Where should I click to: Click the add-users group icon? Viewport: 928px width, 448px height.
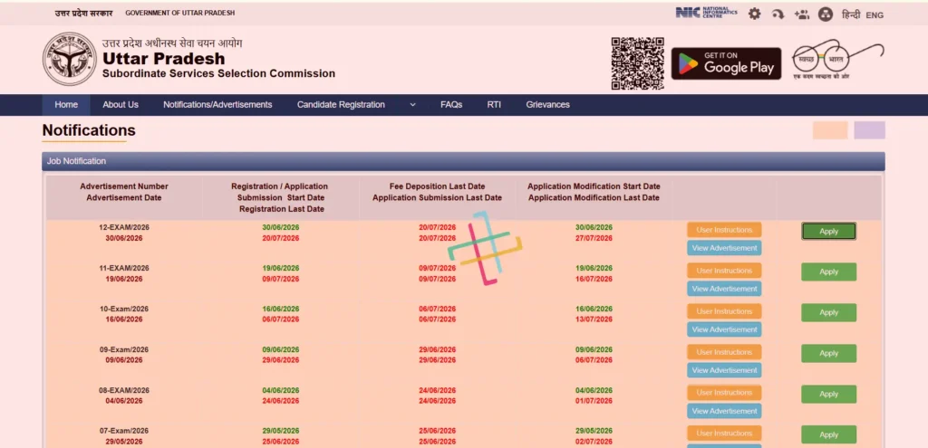click(801, 14)
